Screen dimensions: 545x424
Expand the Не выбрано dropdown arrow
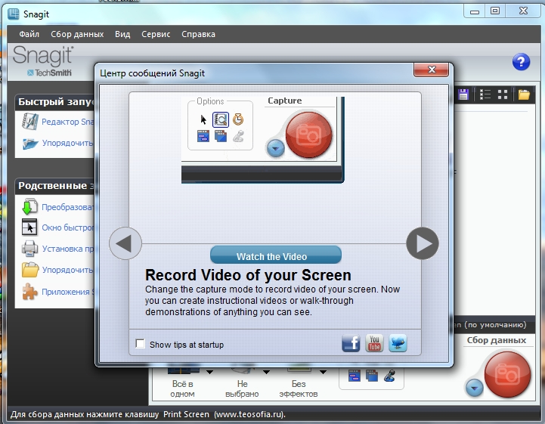point(266,372)
